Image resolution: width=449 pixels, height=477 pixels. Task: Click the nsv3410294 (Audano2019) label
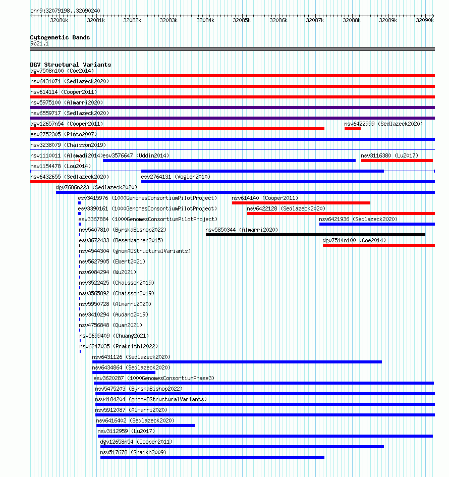(x=114, y=315)
